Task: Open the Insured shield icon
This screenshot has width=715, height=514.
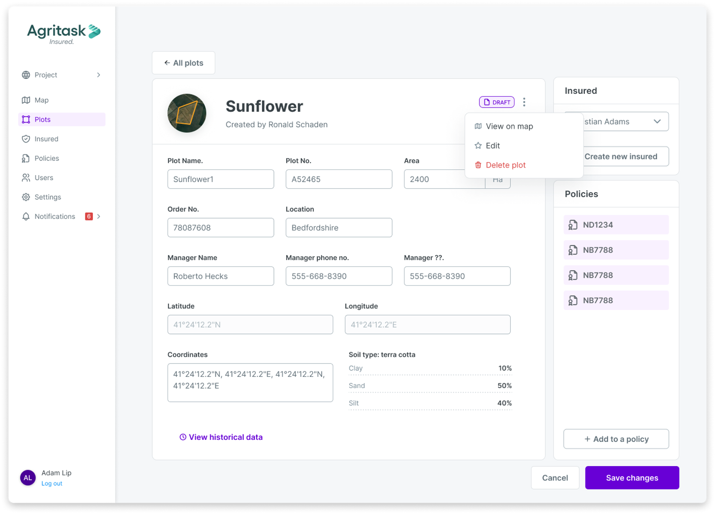Action: click(26, 139)
